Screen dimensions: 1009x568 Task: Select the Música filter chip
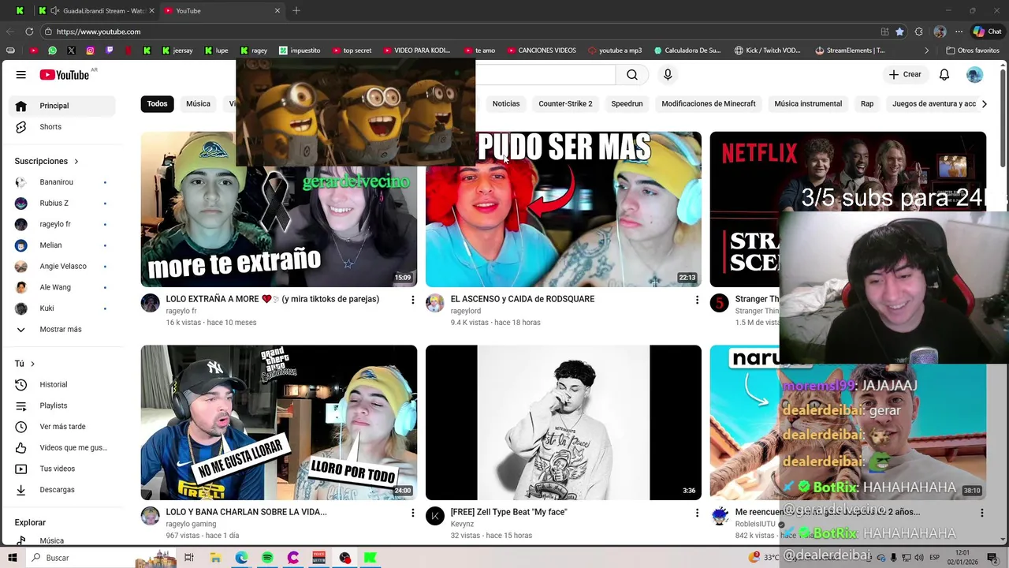[198, 104]
